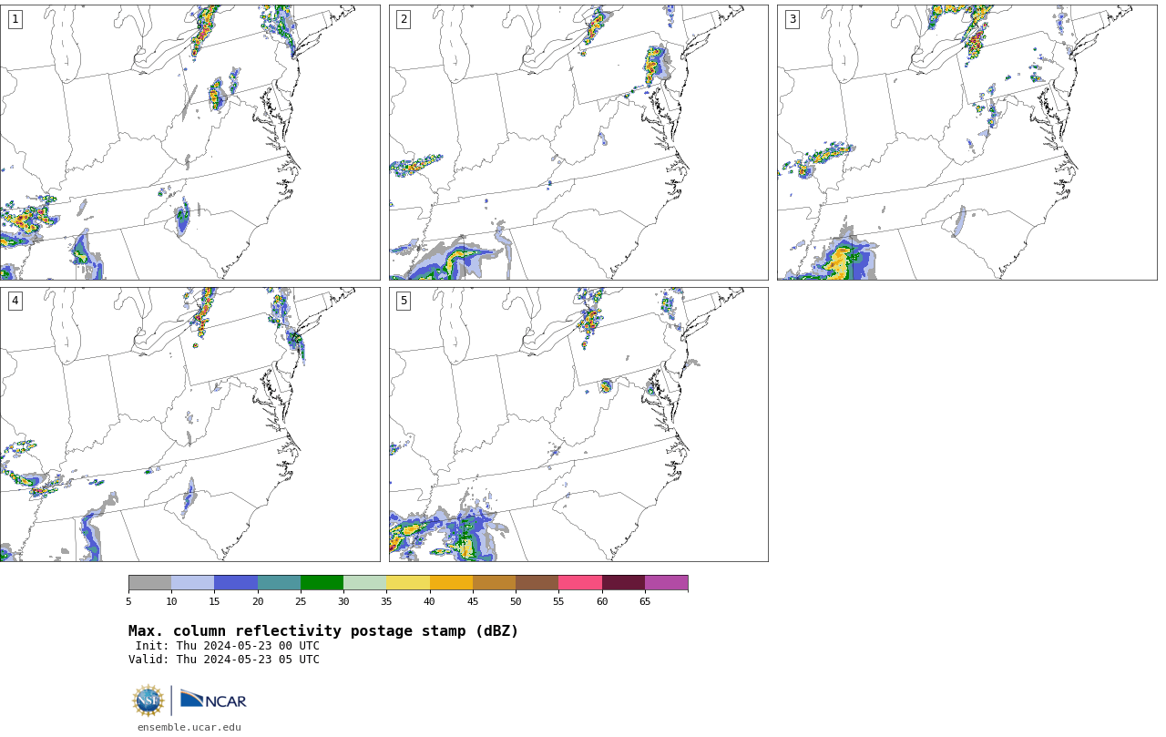Click the dark brown 50-55 dBZ swatch

point(537,583)
